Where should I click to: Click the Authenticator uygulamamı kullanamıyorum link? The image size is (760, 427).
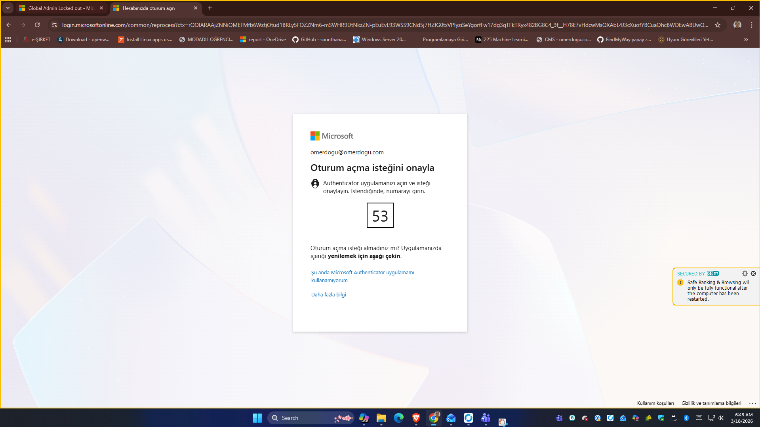(x=363, y=276)
